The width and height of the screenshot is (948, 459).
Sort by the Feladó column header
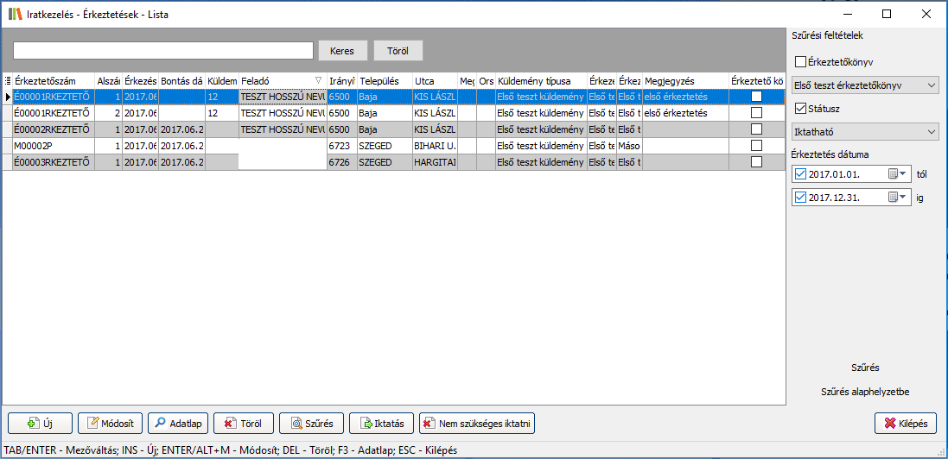coord(277,80)
